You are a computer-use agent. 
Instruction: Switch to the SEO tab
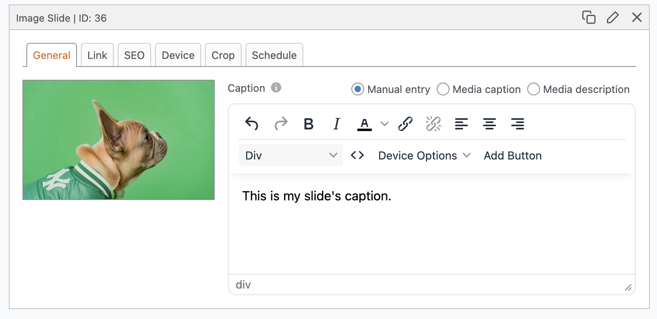pos(134,55)
